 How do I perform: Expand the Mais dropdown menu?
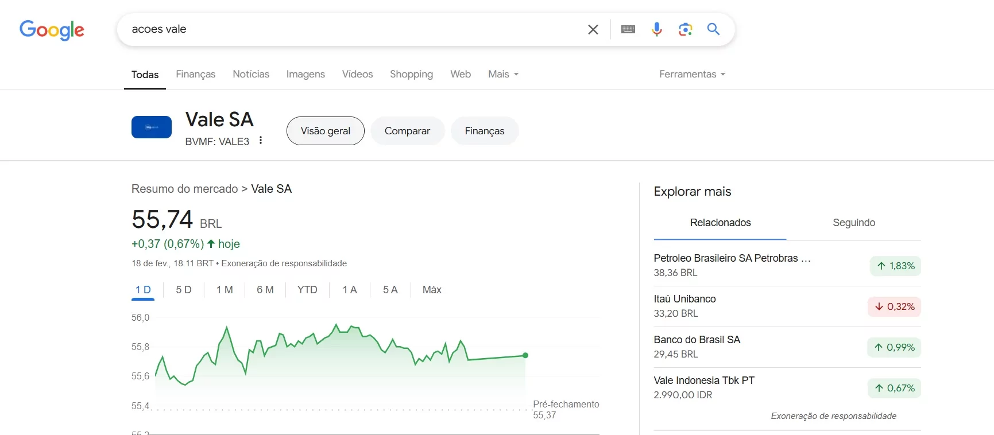click(x=503, y=74)
